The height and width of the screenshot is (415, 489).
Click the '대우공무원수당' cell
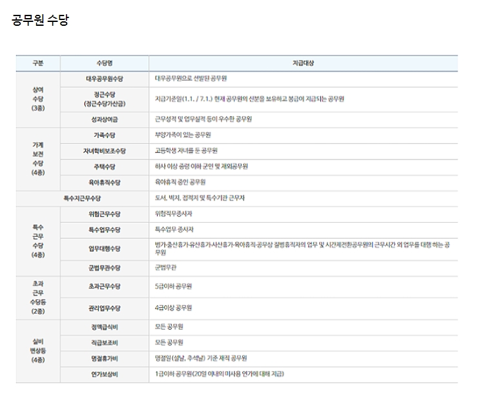(105, 79)
